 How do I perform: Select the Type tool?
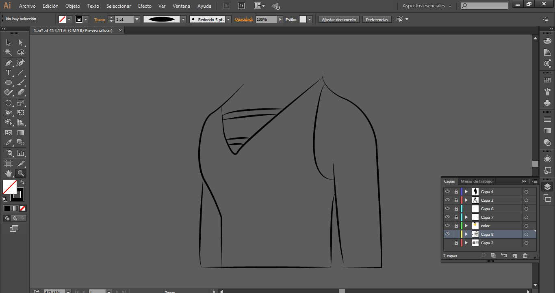(x=8, y=73)
